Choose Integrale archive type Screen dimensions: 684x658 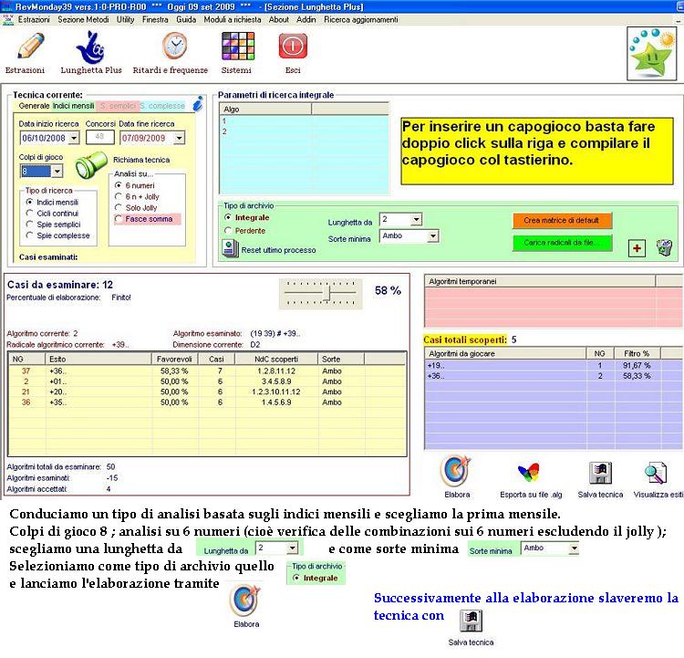[x=228, y=217]
